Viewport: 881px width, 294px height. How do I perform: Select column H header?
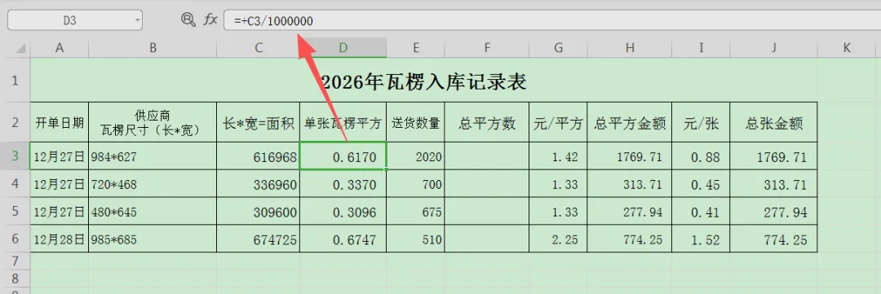[630, 48]
